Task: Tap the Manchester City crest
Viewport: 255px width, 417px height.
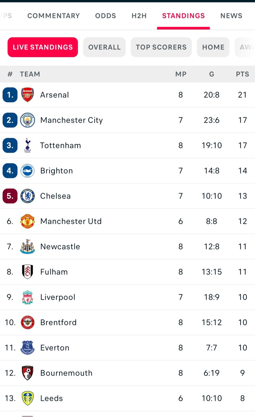Action: coord(27,120)
